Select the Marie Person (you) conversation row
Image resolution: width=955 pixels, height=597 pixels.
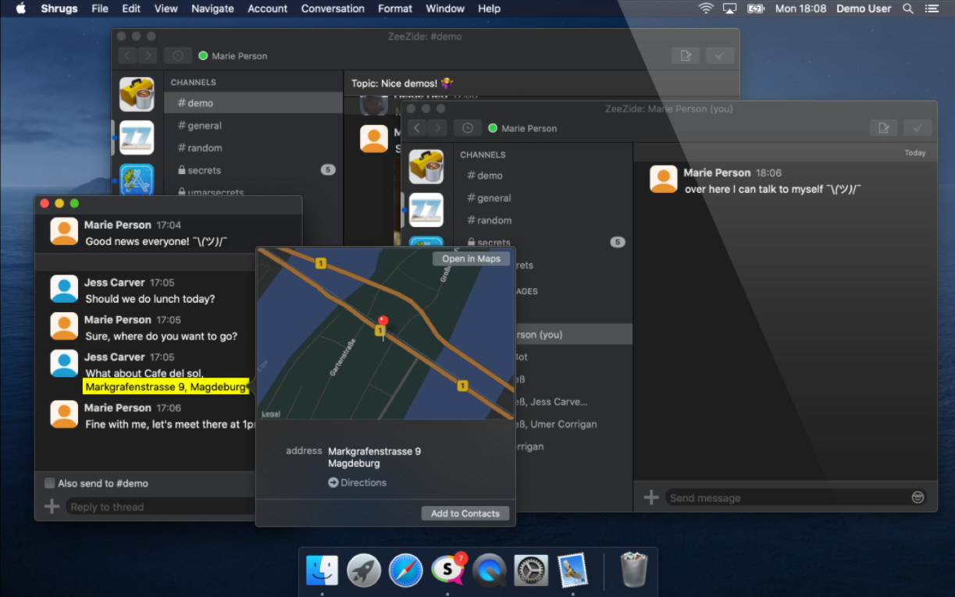coord(572,334)
